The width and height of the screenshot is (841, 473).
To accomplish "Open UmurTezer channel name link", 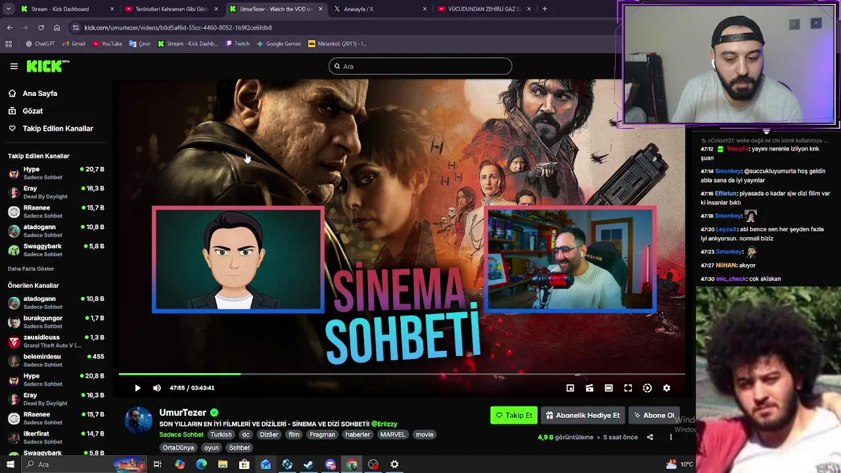I will click(183, 413).
